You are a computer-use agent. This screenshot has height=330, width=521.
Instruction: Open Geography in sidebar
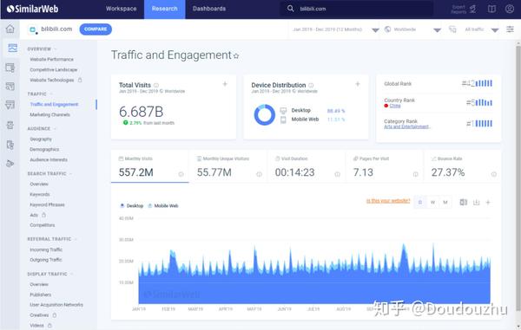coord(41,139)
